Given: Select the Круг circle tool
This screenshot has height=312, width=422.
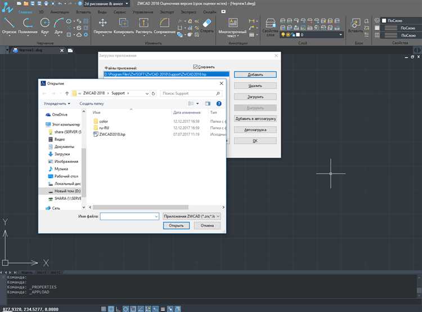Looking at the screenshot, I should [45, 25].
